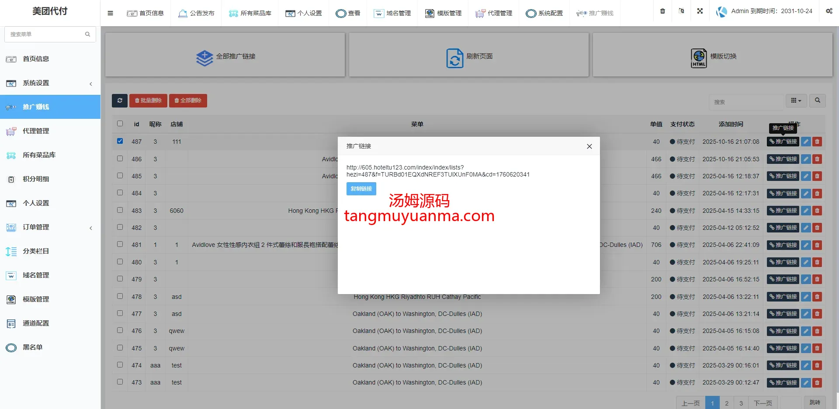This screenshot has width=839, height=409.
Task: Toggle the select-all checkbox in table header
Action: coord(120,124)
